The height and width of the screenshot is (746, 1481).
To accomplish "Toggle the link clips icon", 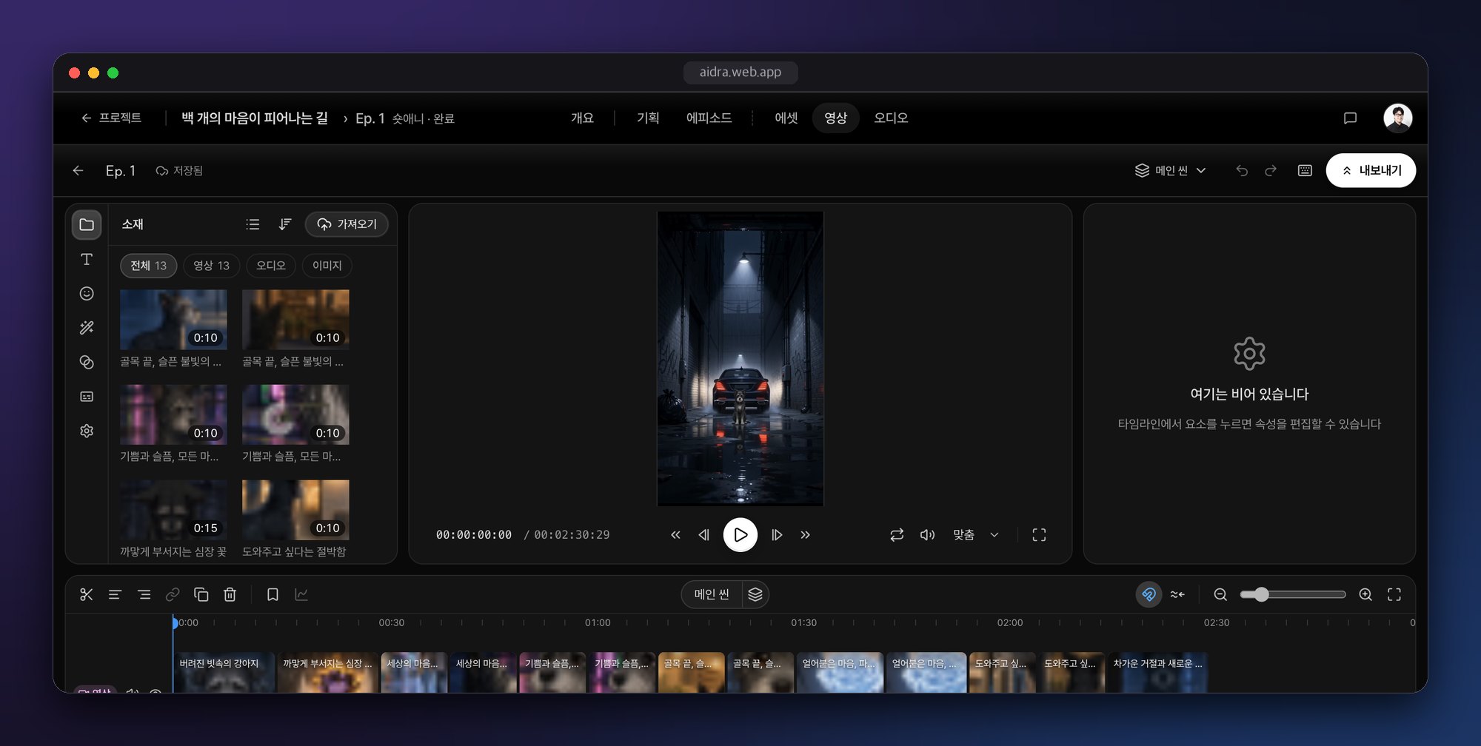I will click(x=173, y=594).
